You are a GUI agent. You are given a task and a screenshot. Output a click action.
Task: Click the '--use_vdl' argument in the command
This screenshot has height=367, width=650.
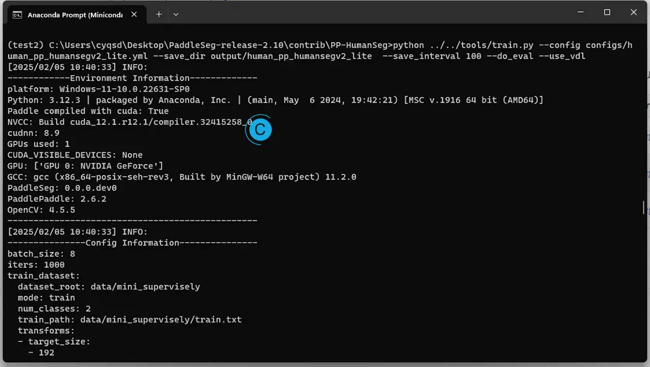pyautogui.click(x=562, y=56)
